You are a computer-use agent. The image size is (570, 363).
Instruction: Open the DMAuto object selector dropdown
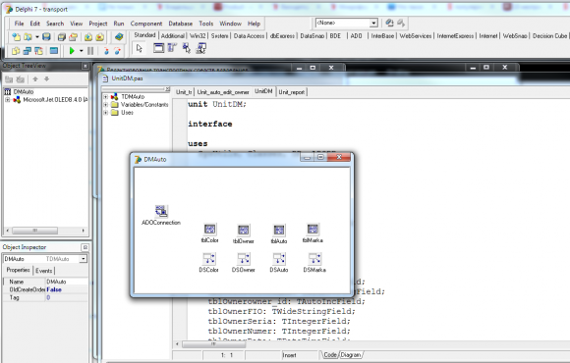click(x=84, y=259)
